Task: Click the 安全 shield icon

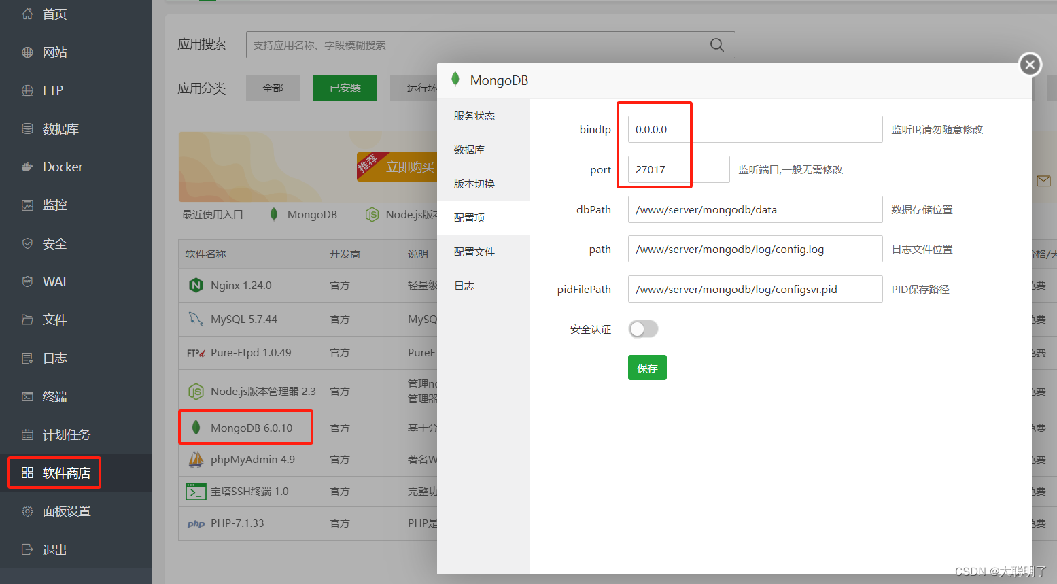Action: tap(27, 243)
